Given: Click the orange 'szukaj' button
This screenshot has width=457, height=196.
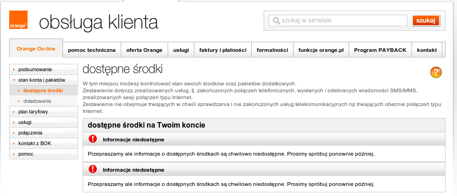Looking at the screenshot, I should point(426,21).
